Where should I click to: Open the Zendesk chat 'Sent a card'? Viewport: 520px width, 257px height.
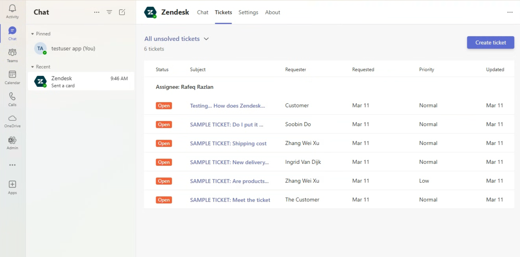click(81, 81)
